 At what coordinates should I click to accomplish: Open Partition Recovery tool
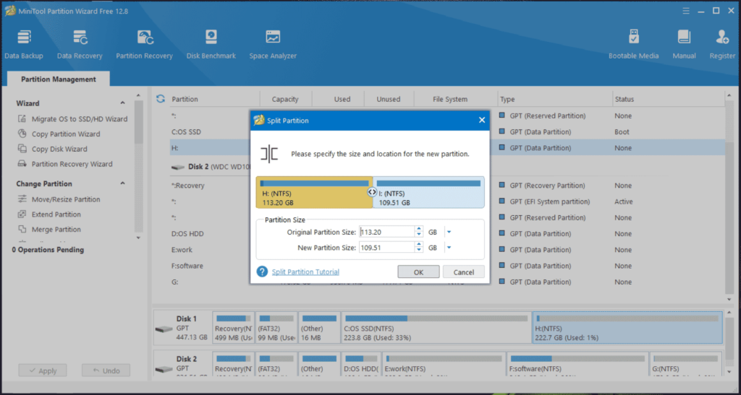click(144, 45)
